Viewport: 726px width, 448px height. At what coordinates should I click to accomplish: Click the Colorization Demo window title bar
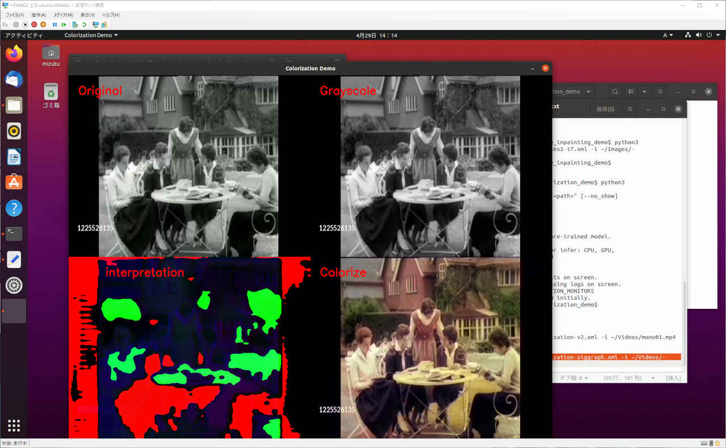(x=310, y=68)
